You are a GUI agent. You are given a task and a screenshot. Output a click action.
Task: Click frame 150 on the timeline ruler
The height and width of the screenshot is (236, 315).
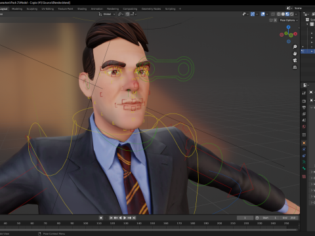[152, 223]
